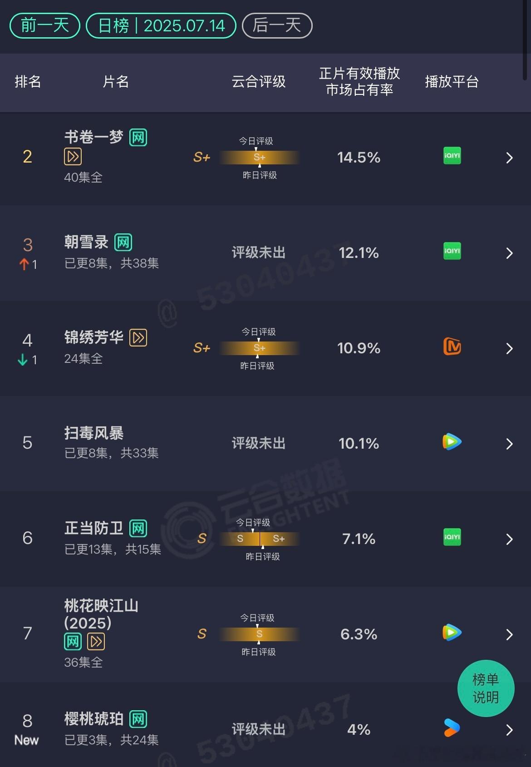
Task: Tap the iQIYI icon in 正当防卫 row
Action: (x=452, y=537)
